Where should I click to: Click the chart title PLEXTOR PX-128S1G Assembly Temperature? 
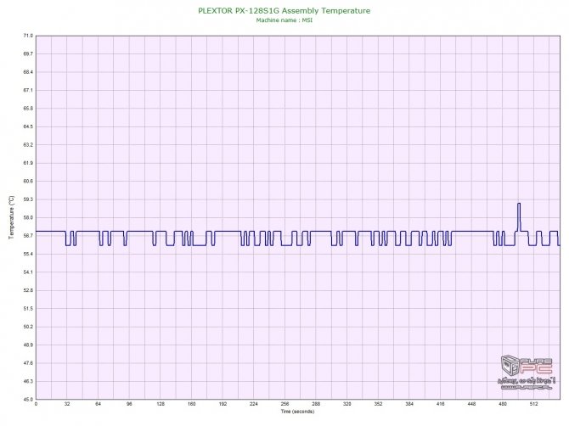click(x=284, y=11)
